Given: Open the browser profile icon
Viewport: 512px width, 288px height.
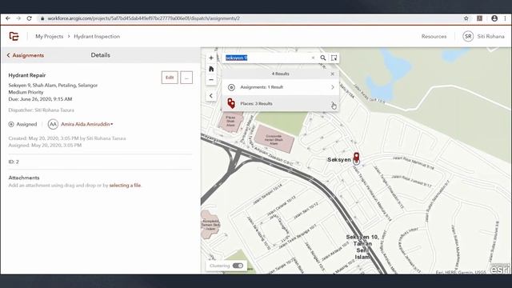Looking at the screenshot, I should coord(494,18).
